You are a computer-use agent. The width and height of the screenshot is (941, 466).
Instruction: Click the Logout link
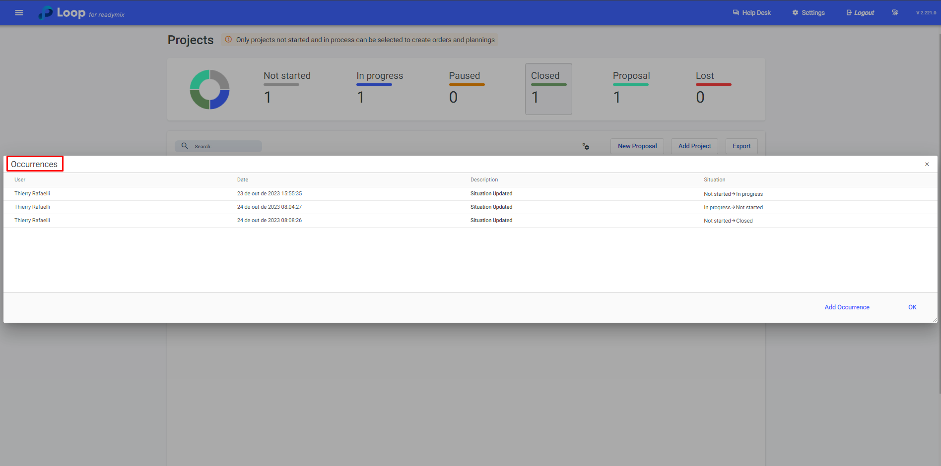[860, 13]
